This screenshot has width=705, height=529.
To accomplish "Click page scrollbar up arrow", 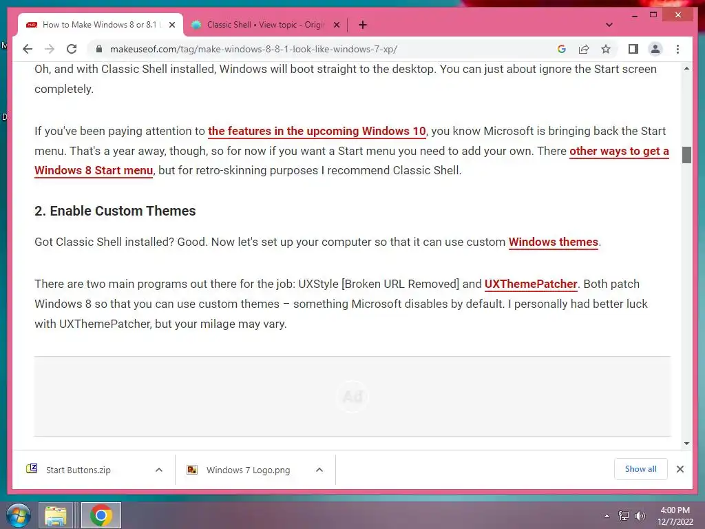I will 686,68.
